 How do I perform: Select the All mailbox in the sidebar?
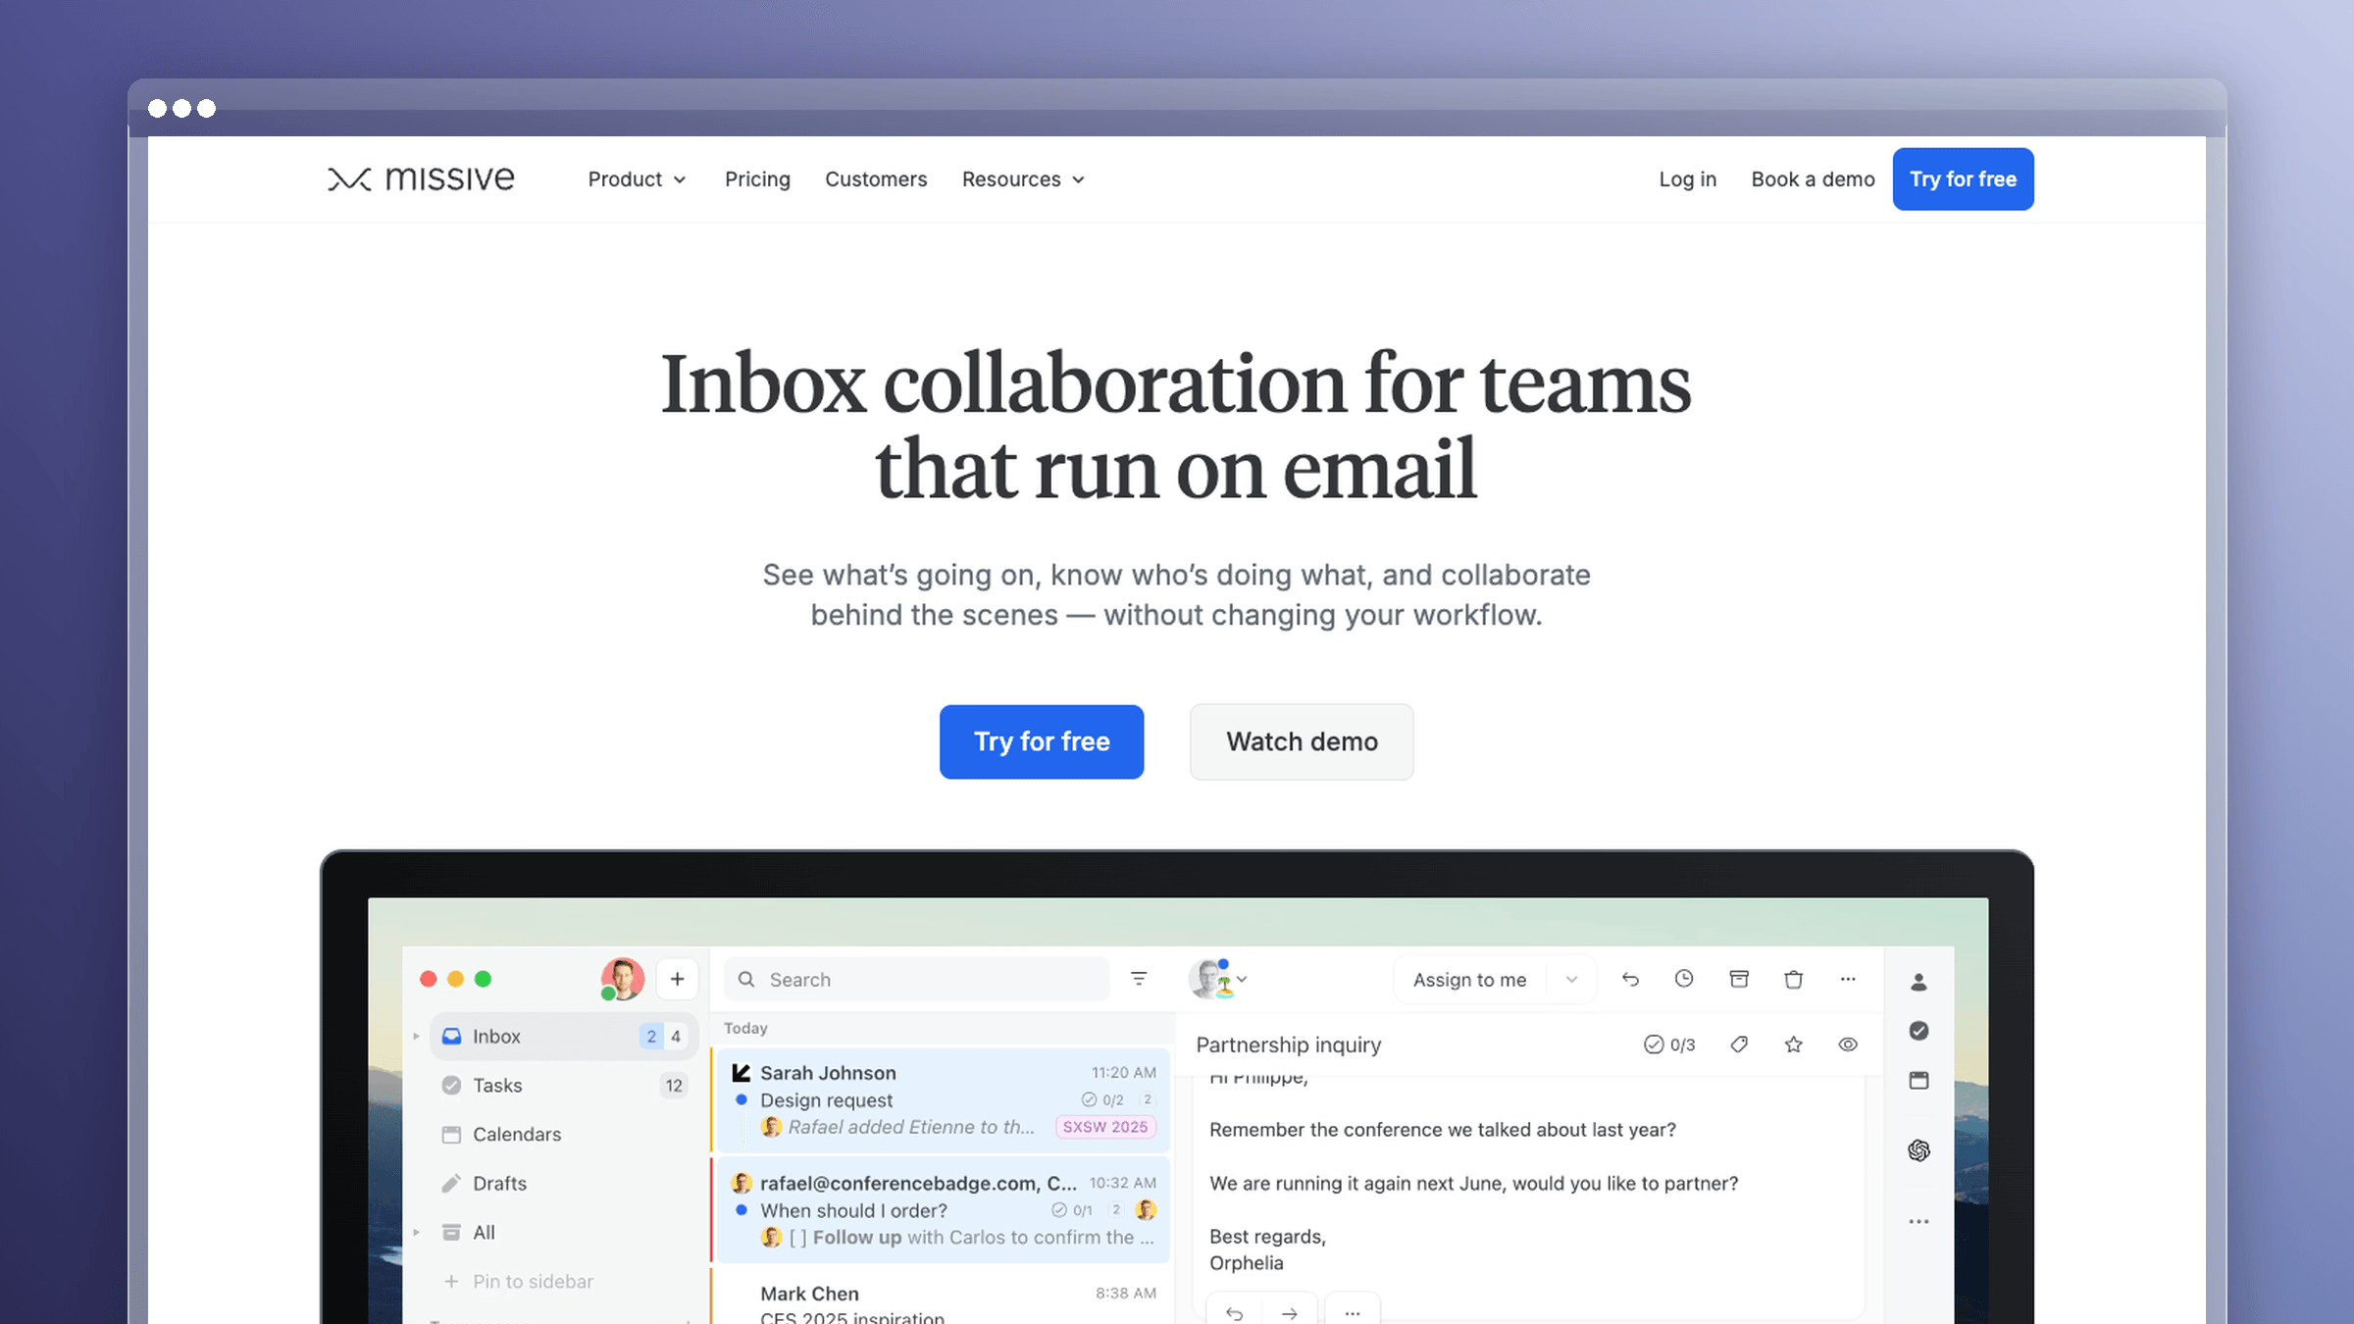[564, 1232]
